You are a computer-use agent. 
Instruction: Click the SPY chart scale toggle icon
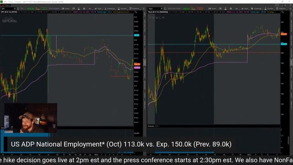pos(136,12)
